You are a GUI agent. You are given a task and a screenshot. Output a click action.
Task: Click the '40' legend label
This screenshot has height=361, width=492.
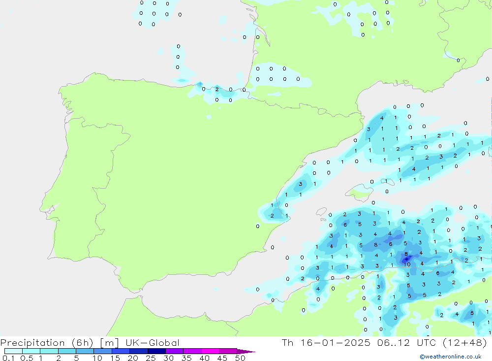(205, 358)
